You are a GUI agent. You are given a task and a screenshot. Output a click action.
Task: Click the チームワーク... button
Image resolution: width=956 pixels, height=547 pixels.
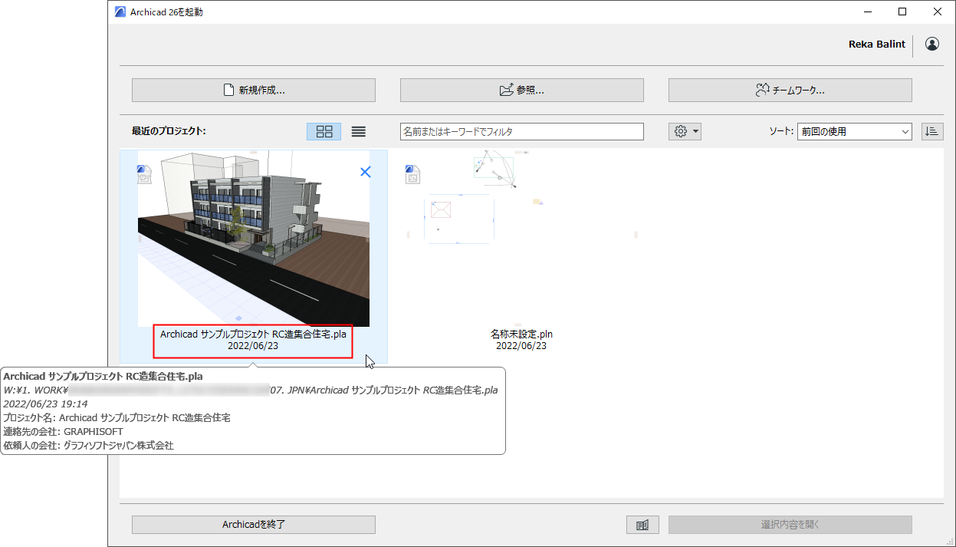pyautogui.click(x=790, y=90)
